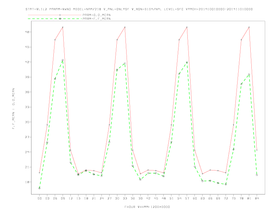Viewport: 280px width, 216px height.
Task: Select the PARM=O.O_MEAN legend label
Action: click(x=97, y=15)
